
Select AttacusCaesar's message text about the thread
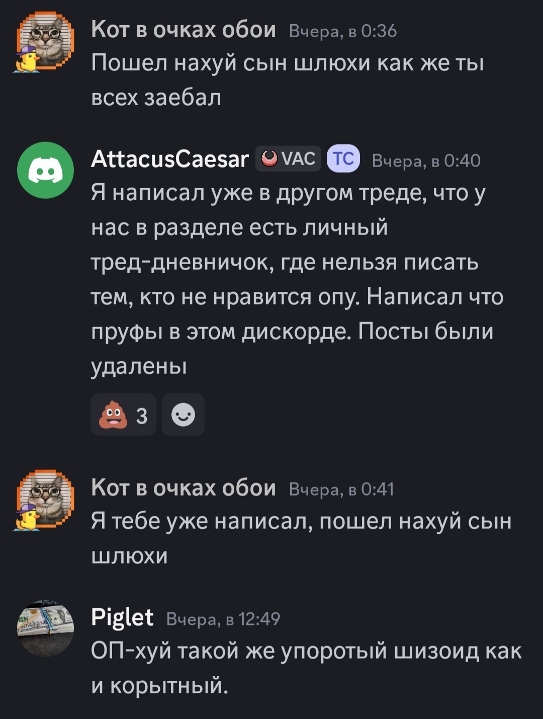click(297, 279)
